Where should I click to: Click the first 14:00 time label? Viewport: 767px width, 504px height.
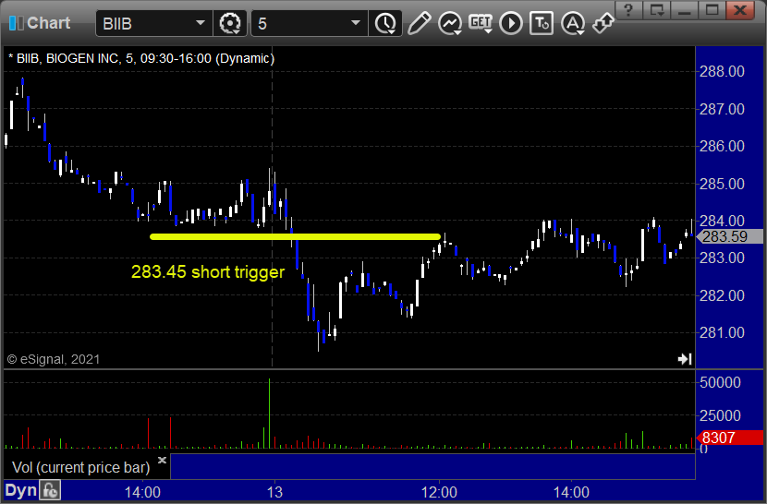click(x=142, y=492)
